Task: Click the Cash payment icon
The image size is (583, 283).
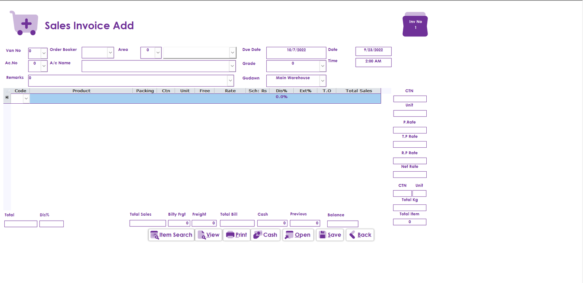Action: [258, 235]
